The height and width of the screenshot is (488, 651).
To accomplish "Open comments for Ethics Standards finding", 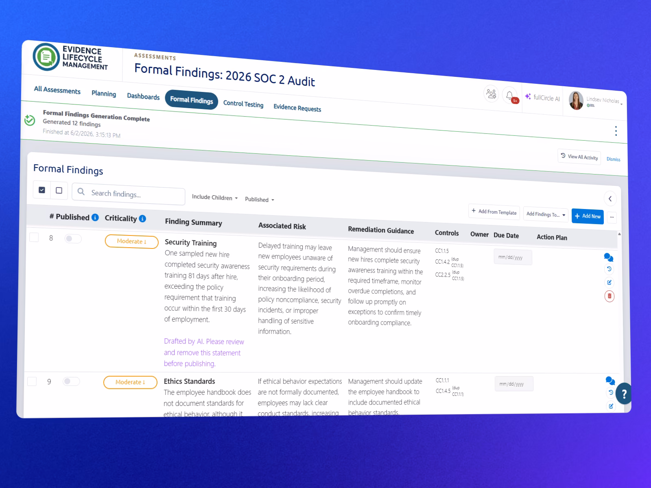I will pos(610,381).
